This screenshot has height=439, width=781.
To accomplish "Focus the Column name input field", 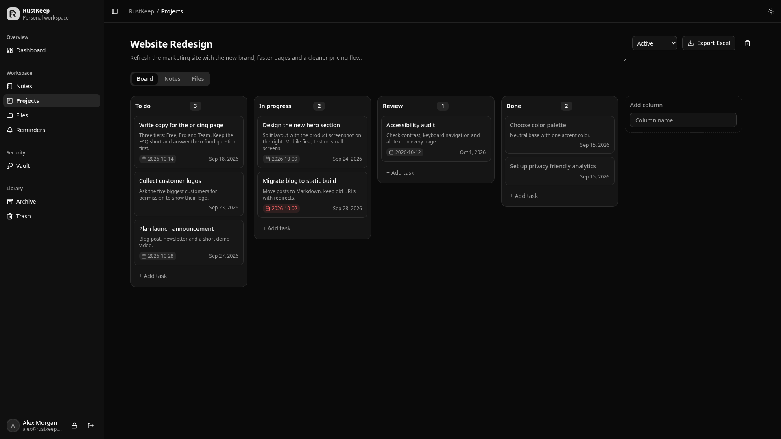I will point(683,120).
